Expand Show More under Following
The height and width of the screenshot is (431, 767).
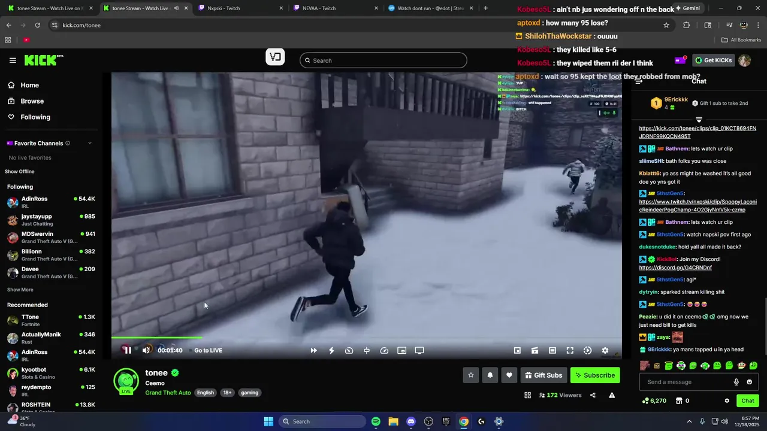[20, 290]
